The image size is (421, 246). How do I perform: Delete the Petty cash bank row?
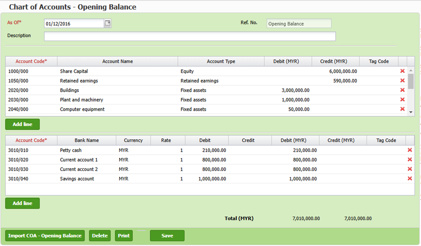[x=410, y=150]
